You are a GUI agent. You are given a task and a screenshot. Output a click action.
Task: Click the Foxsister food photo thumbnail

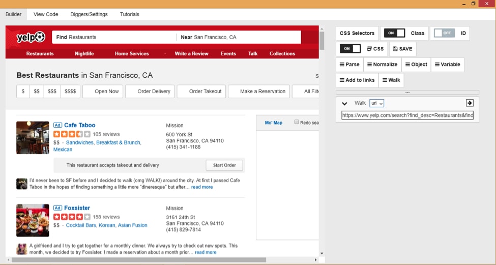(33, 220)
